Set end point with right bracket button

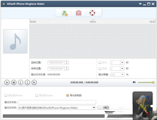pyautogui.click(x=27, y=82)
